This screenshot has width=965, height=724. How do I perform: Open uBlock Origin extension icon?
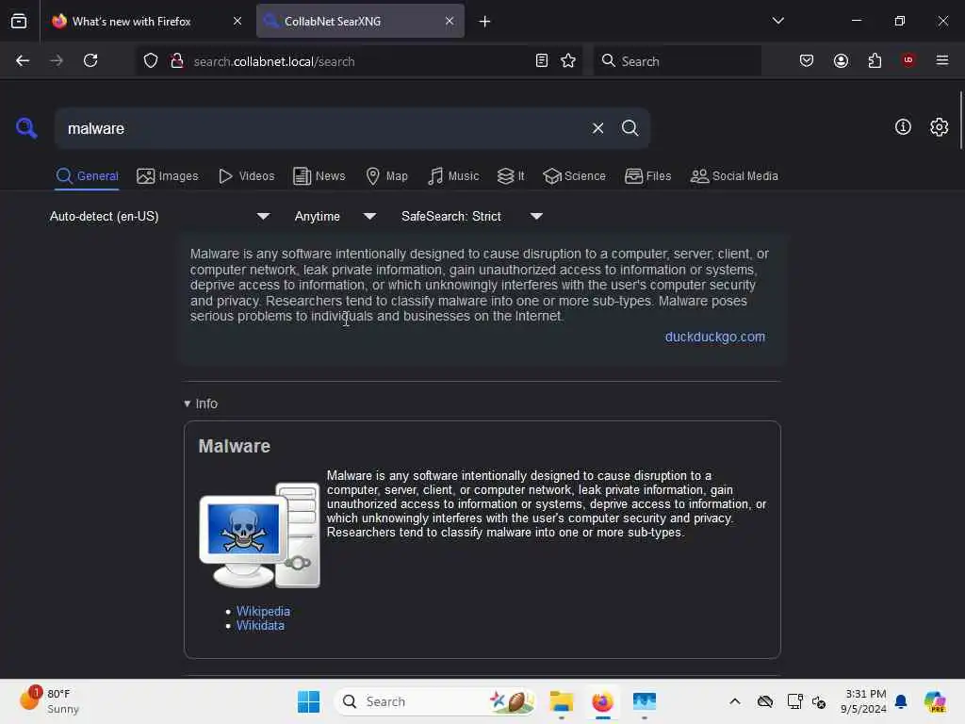tap(908, 60)
